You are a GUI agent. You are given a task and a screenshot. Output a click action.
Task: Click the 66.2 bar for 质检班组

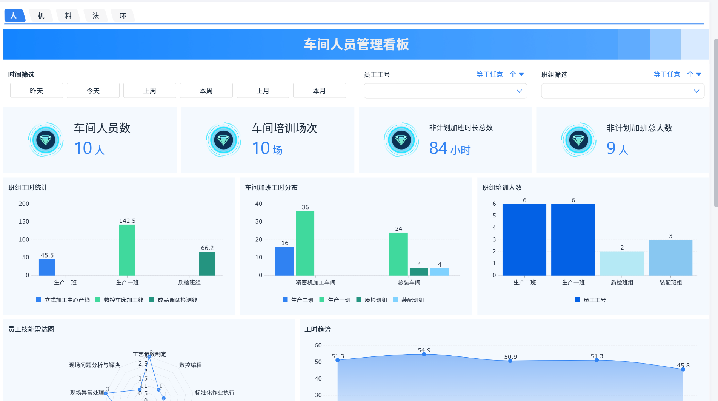coord(207,264)
